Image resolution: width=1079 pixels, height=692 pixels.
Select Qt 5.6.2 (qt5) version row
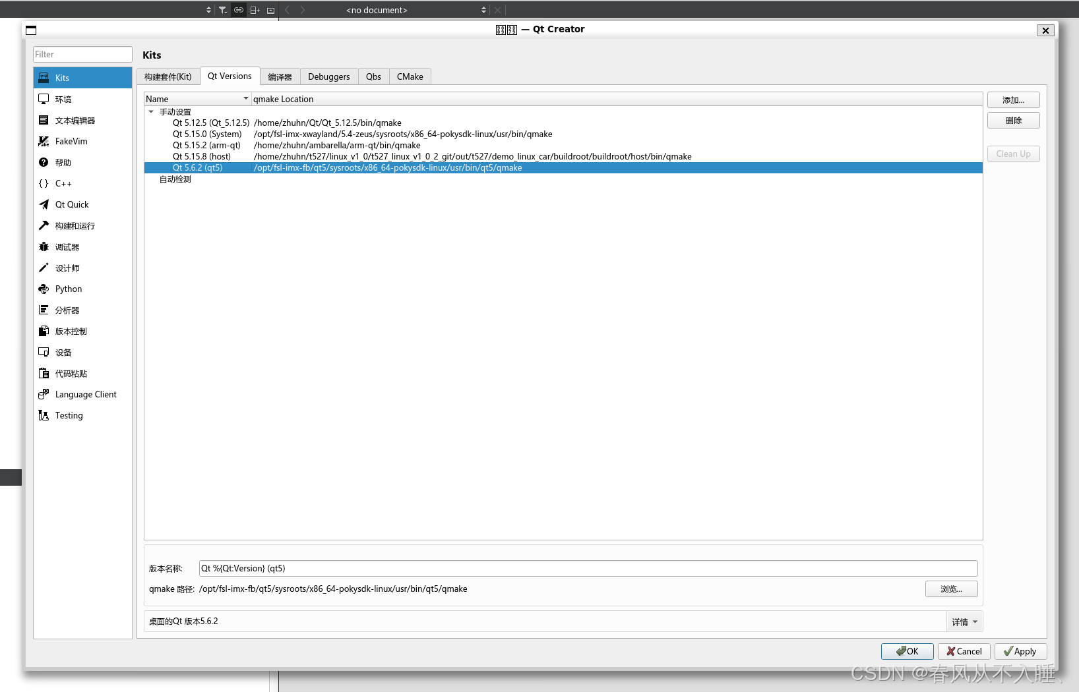[563, 167]
